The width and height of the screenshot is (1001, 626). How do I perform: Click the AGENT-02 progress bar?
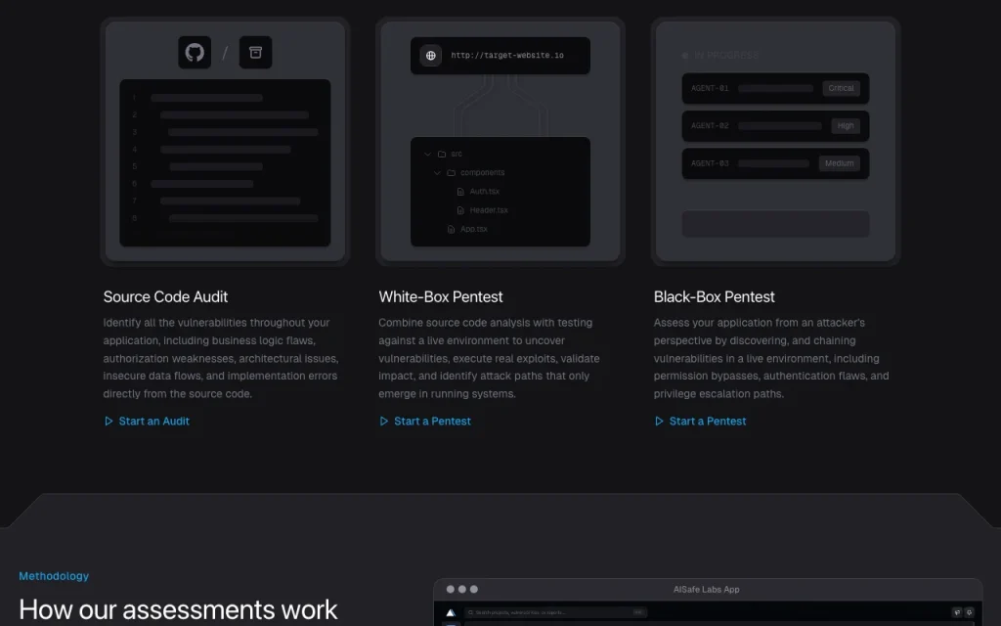(x=780, y=126)
